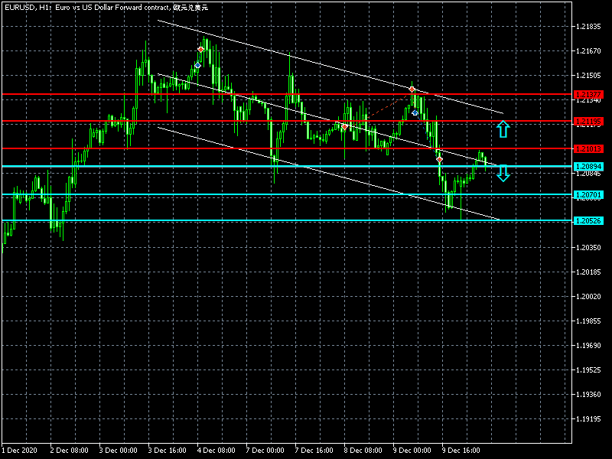Click the 1.20350 price axis value
Viewport: 612px width, 459px height.
[588, 247]
